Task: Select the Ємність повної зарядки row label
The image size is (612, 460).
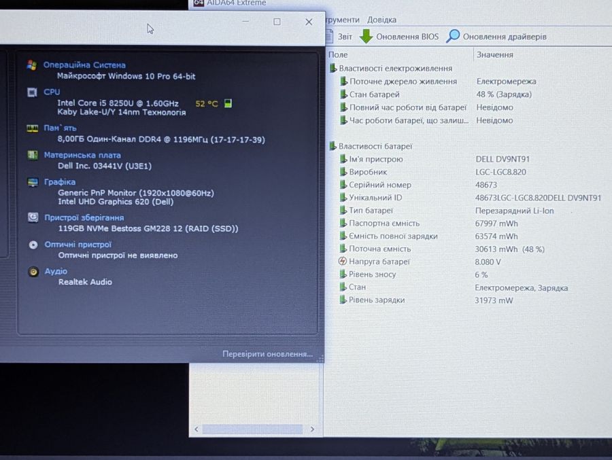Action: [393, 236]
